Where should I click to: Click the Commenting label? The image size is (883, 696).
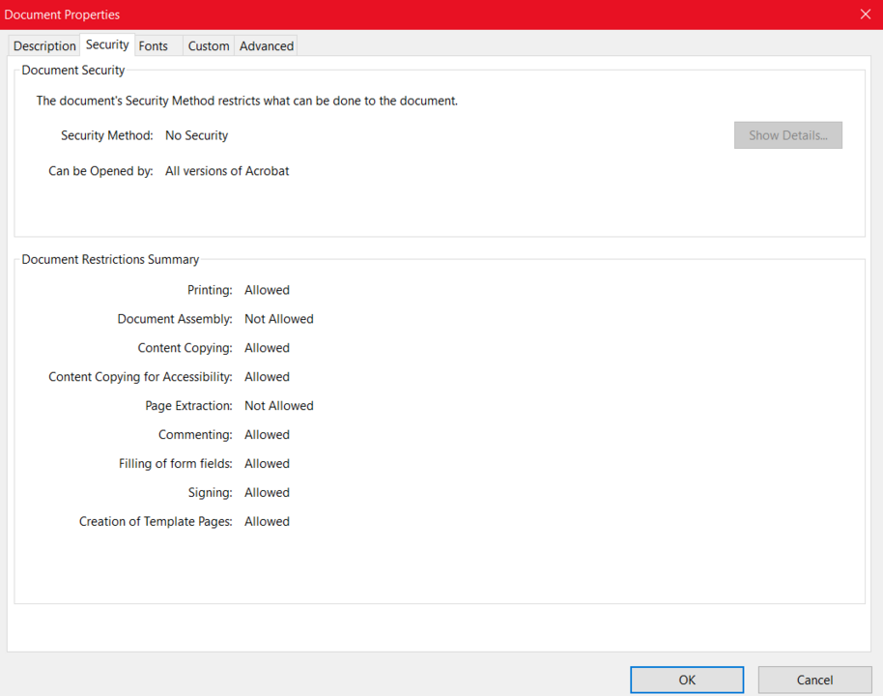[x=195, y=435]
